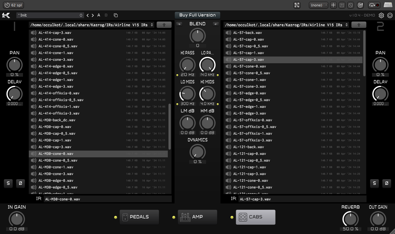Click the plus add preset icon
The width and height of the screenshot is (395, 234).
coord(333,5)
